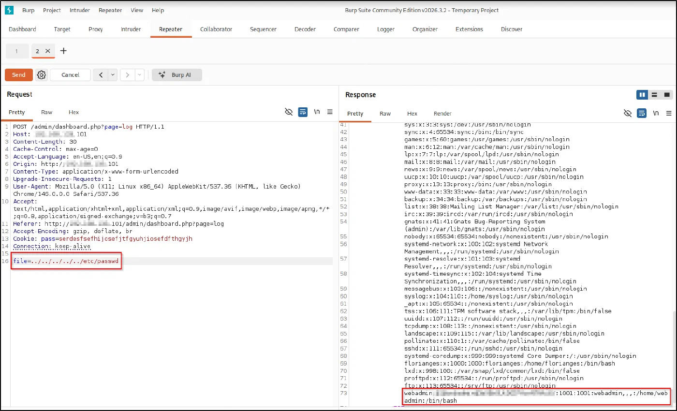Viewport: 677px width, 411px height.
Task: Go forward to next request in history
Action: coord(128,75)
